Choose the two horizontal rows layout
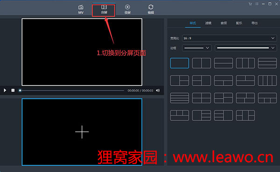The height and width of the screenshot is (172, 280). click(224, 63)
